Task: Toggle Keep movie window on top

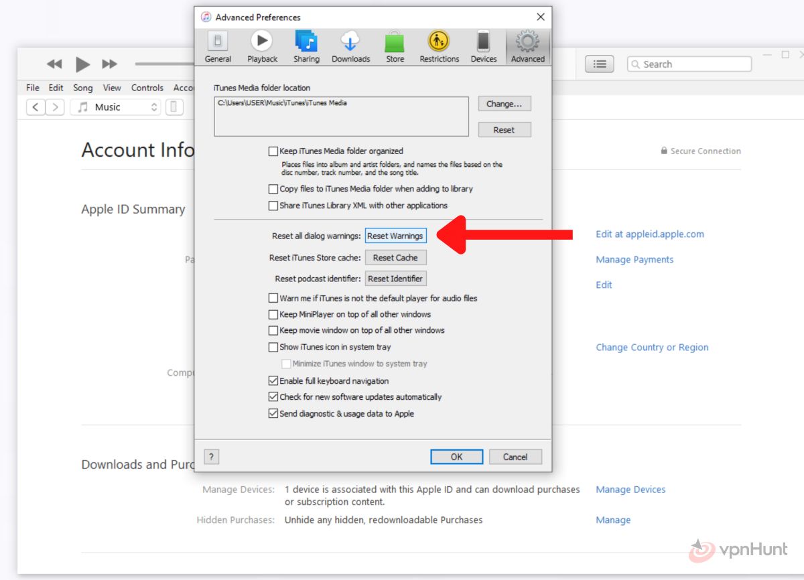Action: pos(273,330)
